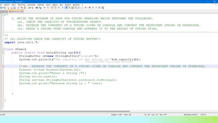218x123 pixels.
Task: Click the Save file toolbar icon
Action: [x=1, y=8]
